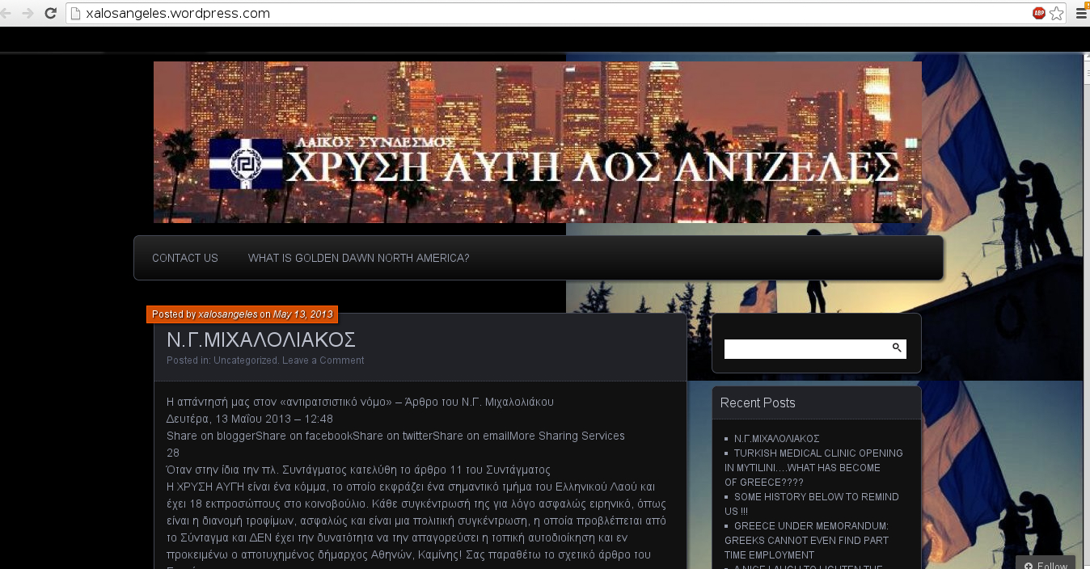Screen dimensions: 1090x569
Task: Click the Follow button
Action: click(x=1046, y=563)
